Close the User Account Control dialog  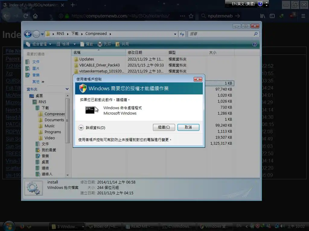tap(198, 79)
